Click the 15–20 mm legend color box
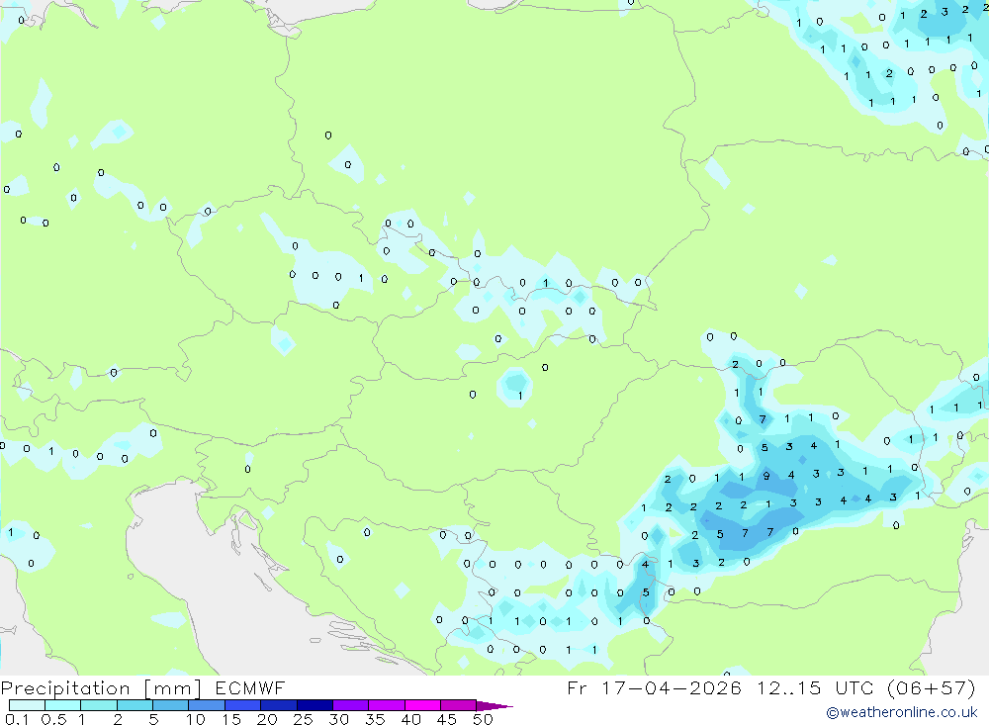Screen dimensions: 989x725 coord(243,705)
